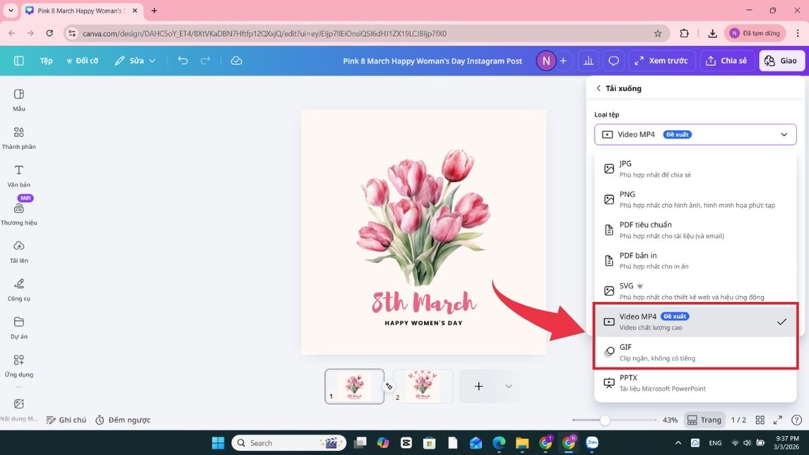
Task: Click the Windows Start button
Action: tap(218, 443)
